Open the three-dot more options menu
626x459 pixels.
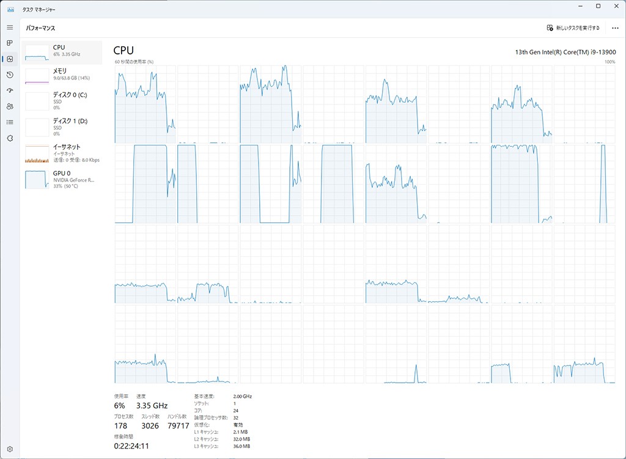tap(615, 28)
